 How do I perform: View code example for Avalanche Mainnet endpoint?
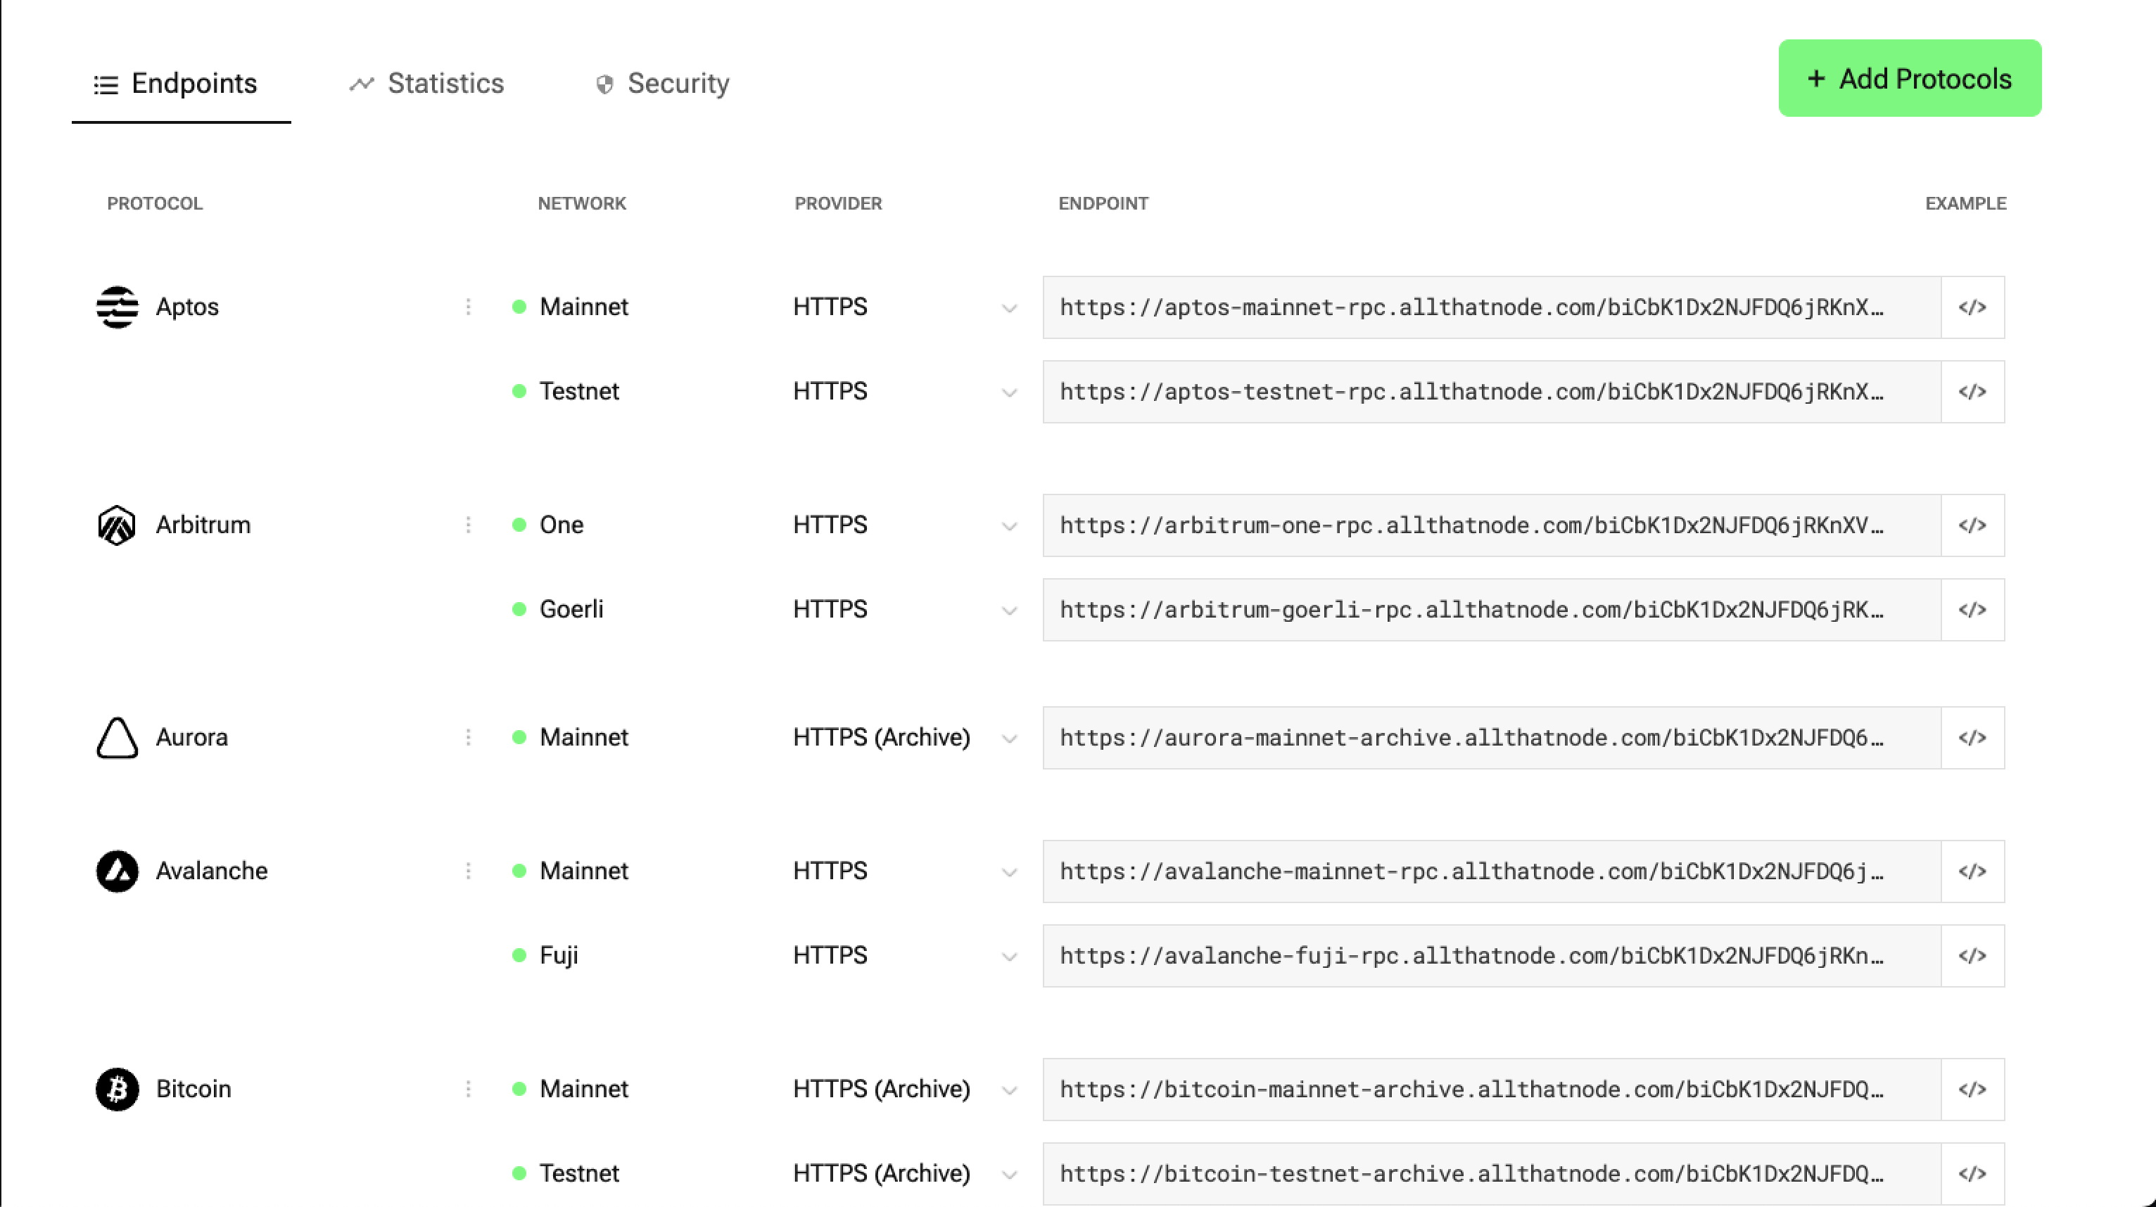pyautogui.click(x=1973, y=871)
